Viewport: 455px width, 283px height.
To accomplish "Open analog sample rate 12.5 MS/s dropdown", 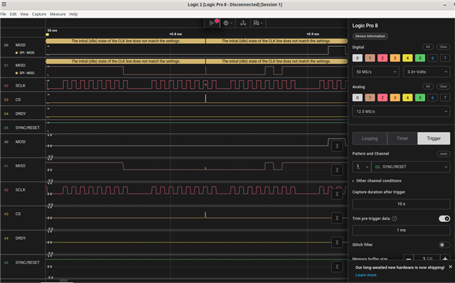I will [x=401, y=111].
